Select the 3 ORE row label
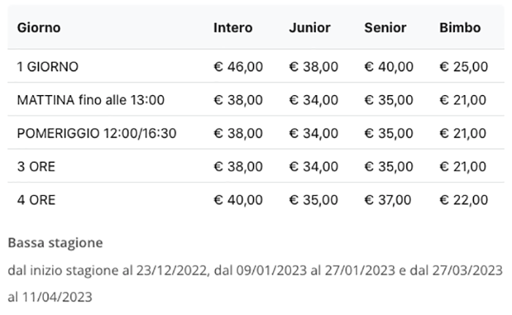Viewport: 512px width, 315px height. [37, 167]
